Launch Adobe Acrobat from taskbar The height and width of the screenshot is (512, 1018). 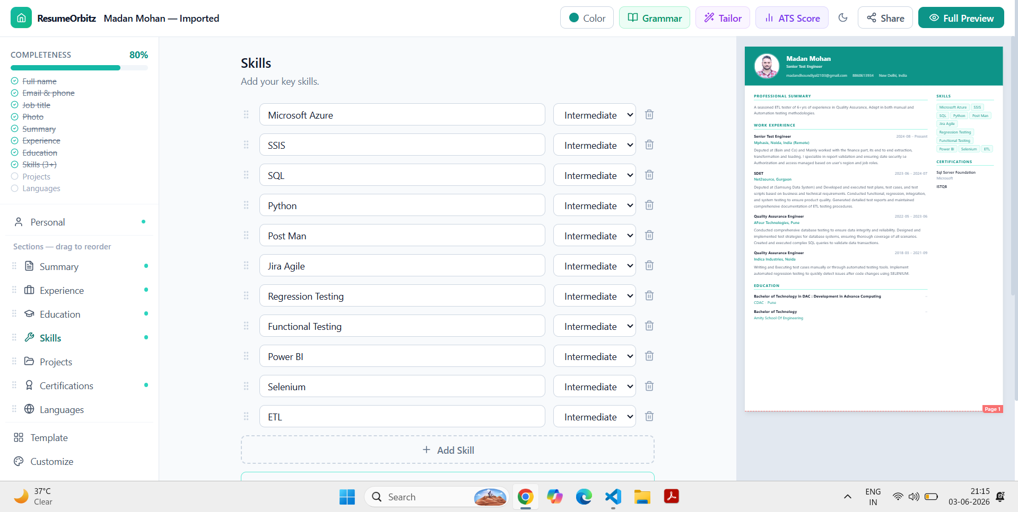click(x=671, y=497)
